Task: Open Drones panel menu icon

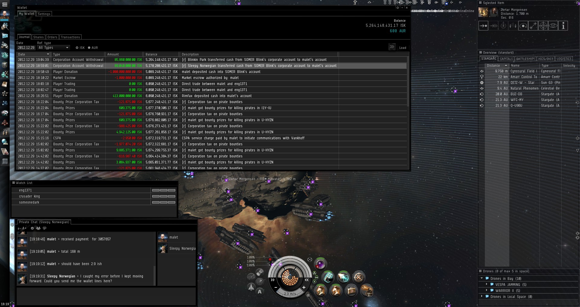Action: point(480,271)
